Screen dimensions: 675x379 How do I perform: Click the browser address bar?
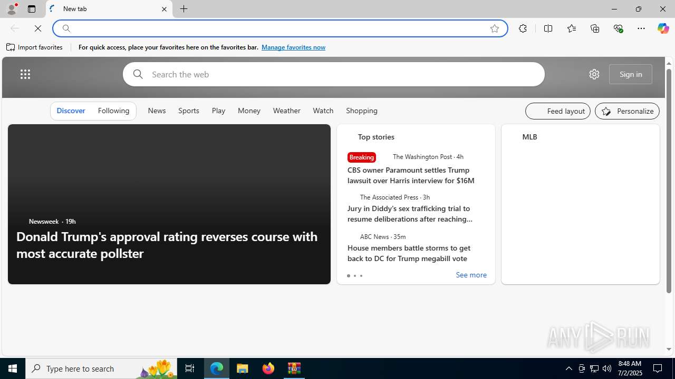pyautogui.click(x=279, y=28)
